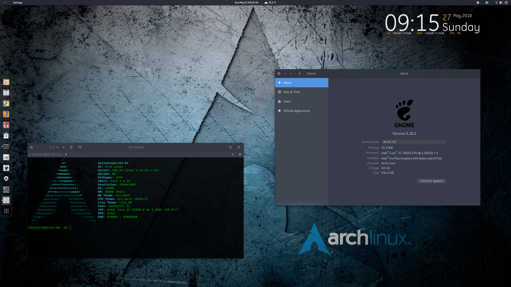Open the top bar clock calendar
The width and height of the screenshot is (511, 287).
click(x=246, y=2)
